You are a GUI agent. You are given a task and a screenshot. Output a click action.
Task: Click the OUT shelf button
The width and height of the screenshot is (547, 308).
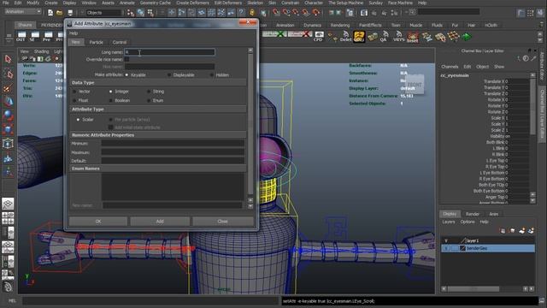pos(21,36)
